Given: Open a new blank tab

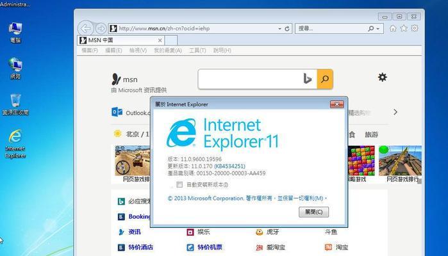Looking at the screenshot, I should point(171,40).
